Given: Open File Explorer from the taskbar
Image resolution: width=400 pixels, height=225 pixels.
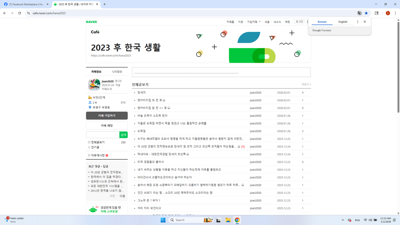Looking at the screenshot, I should 228,220.
